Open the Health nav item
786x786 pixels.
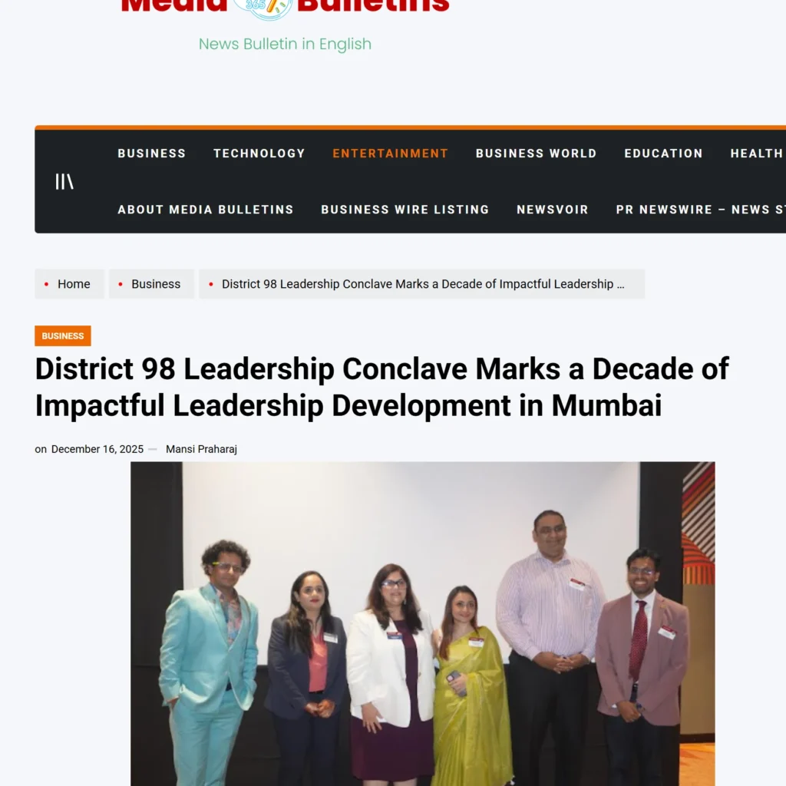pyautogui.click(x=756, y=154)
